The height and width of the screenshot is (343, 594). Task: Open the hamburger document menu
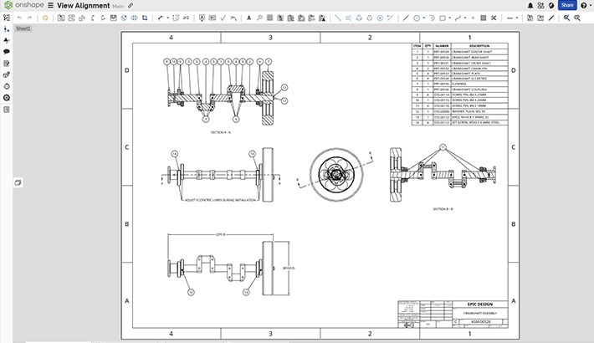pyautogui.click(x=50, y=6)
